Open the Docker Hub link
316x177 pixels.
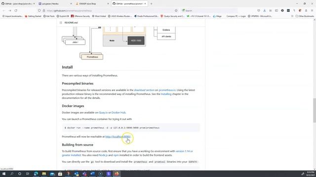click(118, 113)
